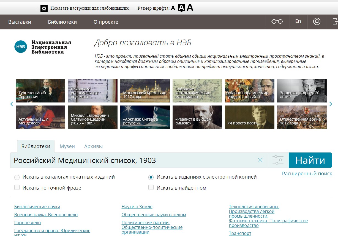Click the login door icon
Viewport: 338px width, 236px height.
pos(335,21)
